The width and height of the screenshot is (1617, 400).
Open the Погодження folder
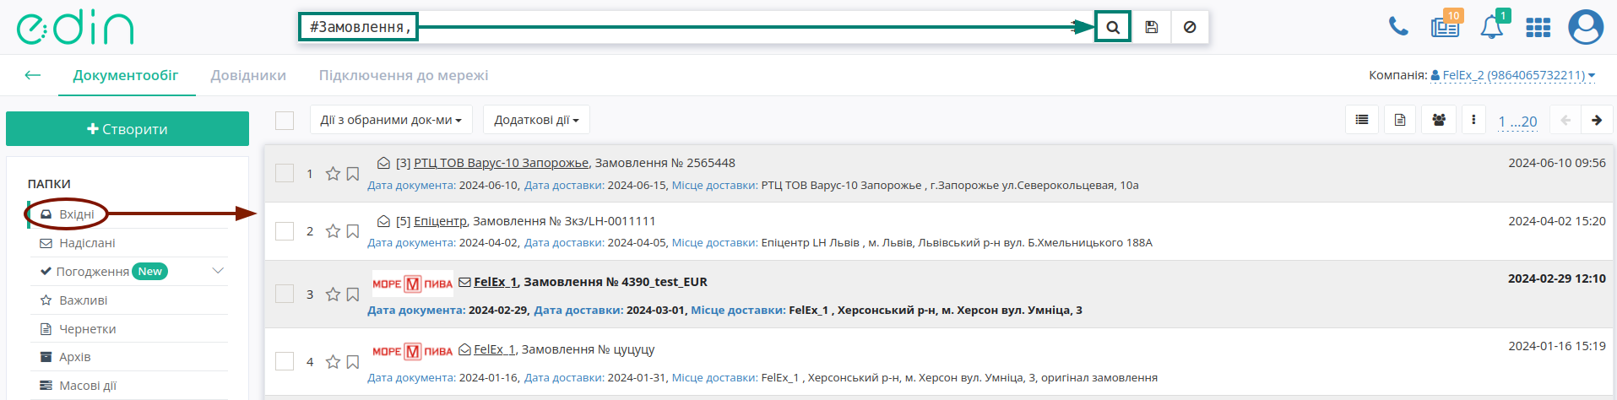pos(92,272)
